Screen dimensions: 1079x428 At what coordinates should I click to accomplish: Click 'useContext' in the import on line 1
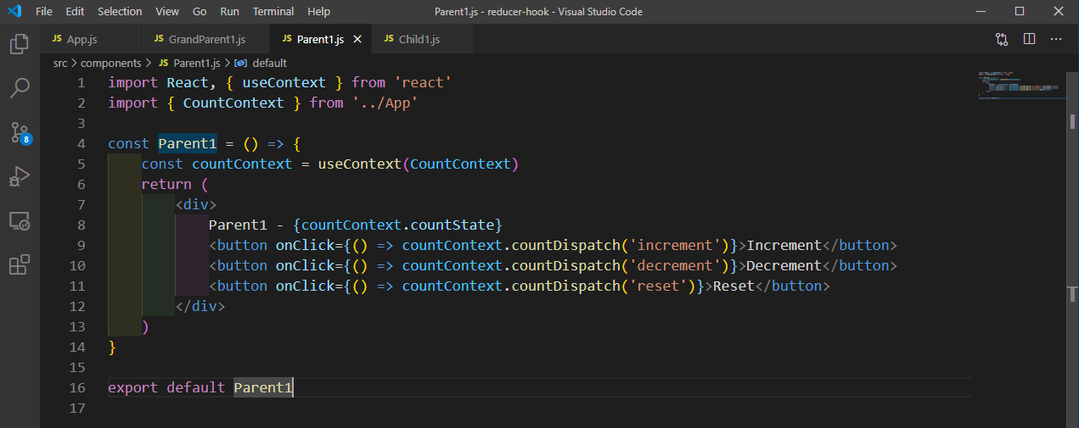pos(284,82)
